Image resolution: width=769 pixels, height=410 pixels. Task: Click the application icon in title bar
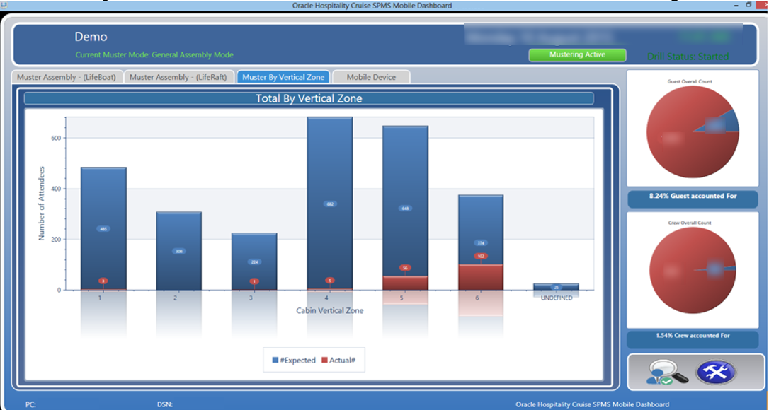pyautogui.click(x=4, y=6)
